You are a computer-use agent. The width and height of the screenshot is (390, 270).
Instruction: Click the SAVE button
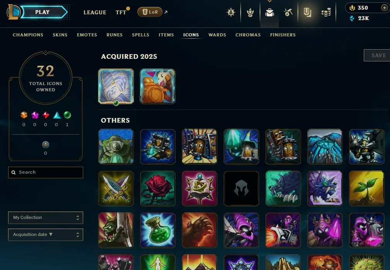(378, 55)
